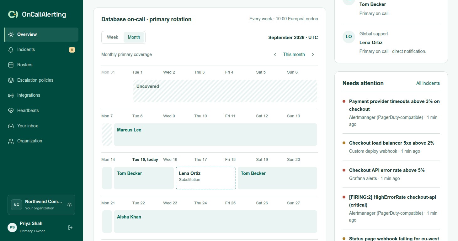Click Every week 10:00 Europe/London text

(x=284, y=19)
